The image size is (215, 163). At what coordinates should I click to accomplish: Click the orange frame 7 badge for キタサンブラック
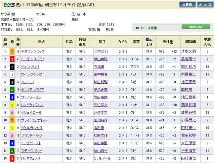(12, 52)
